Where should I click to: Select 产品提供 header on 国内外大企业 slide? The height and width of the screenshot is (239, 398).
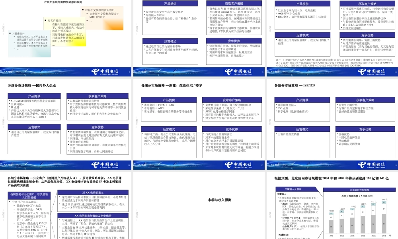click(34, 96)
